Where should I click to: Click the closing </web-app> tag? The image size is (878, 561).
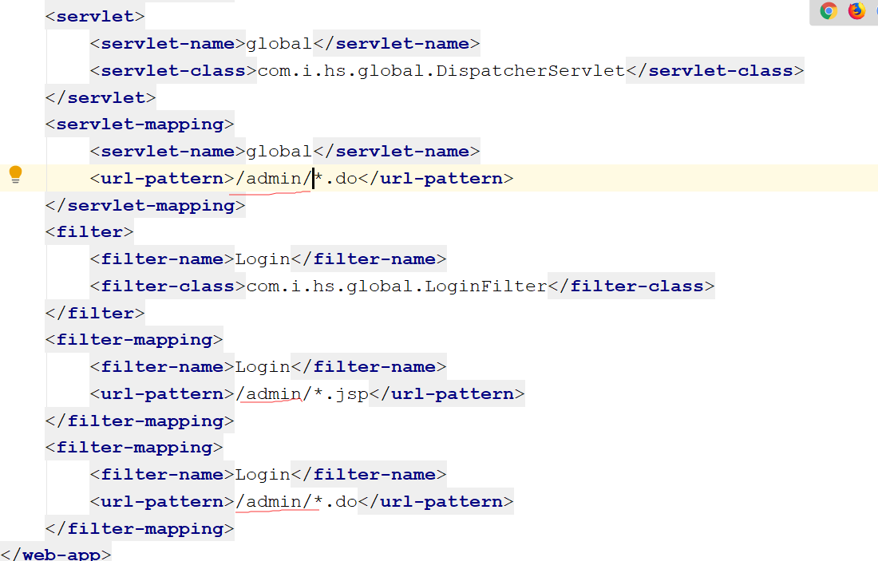pyautogui.click(x=56, y=555)
